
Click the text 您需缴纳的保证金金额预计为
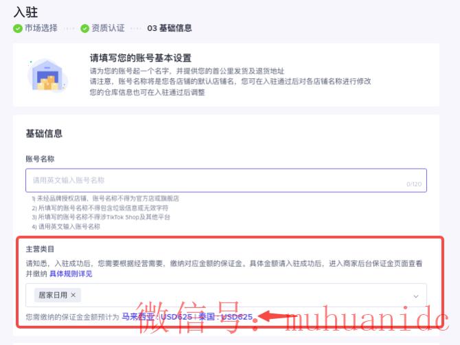tap(73, 317)
